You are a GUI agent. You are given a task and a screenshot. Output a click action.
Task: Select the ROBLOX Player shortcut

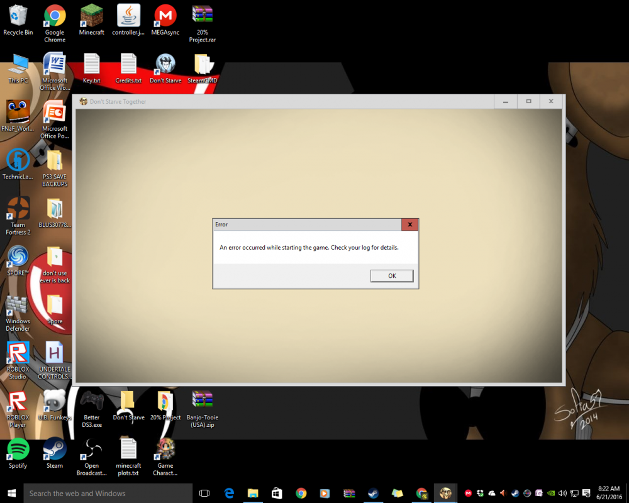tap(18, 408)
